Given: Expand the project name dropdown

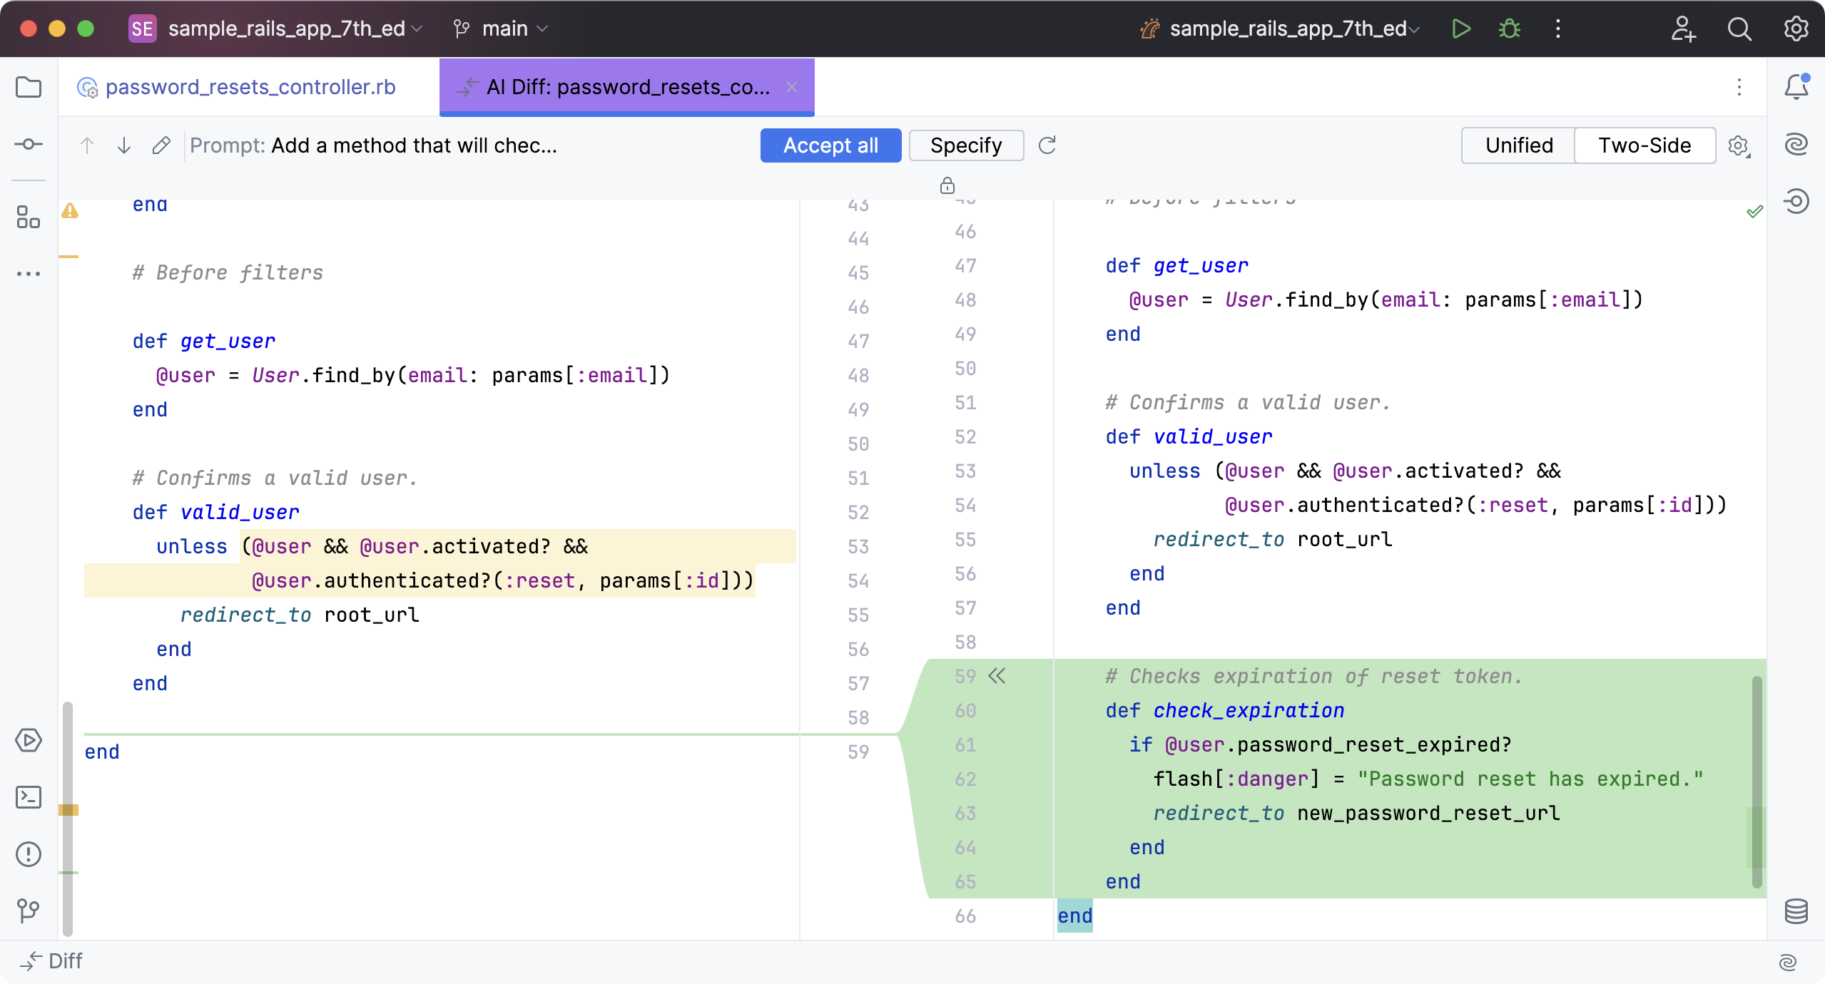Looking at the screenshot, I should [x=293, y=29].
